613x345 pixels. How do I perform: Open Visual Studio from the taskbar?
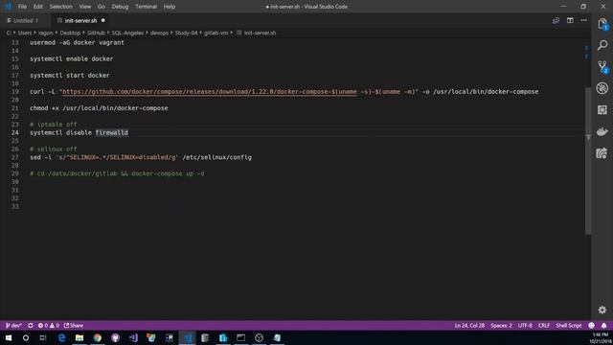[133, 337]
